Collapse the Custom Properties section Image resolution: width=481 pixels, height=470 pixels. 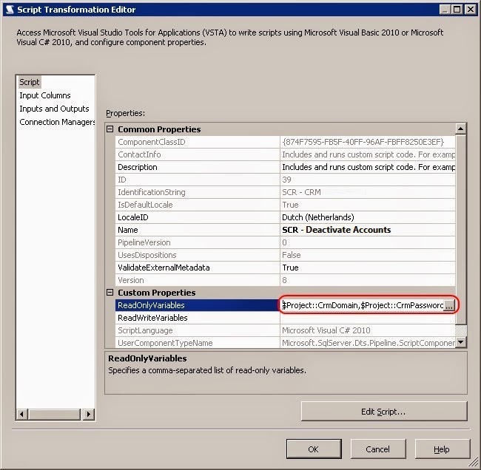click(x=110, y=293)
